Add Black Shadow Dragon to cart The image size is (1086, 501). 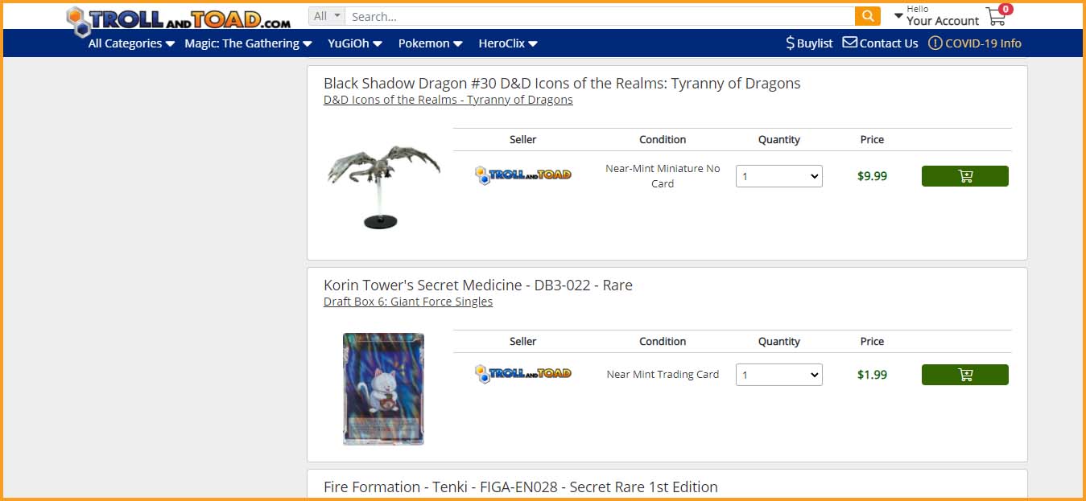coord(964,176)
